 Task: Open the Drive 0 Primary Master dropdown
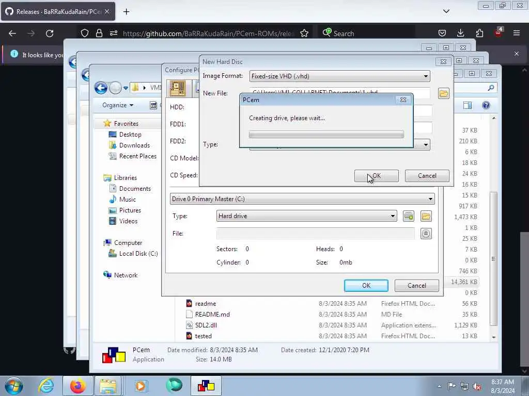click(302, 199)
